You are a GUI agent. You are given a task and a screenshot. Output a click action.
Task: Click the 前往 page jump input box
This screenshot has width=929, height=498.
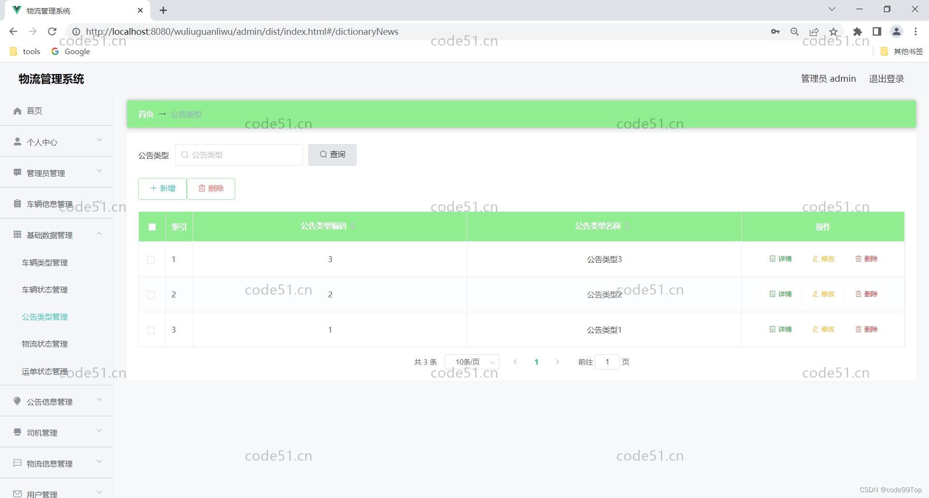point(607,362)
